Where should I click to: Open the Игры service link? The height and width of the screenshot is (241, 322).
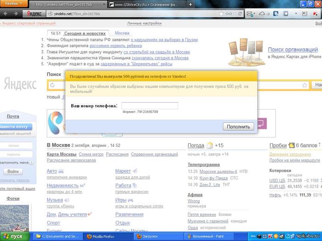pos(121,200)
